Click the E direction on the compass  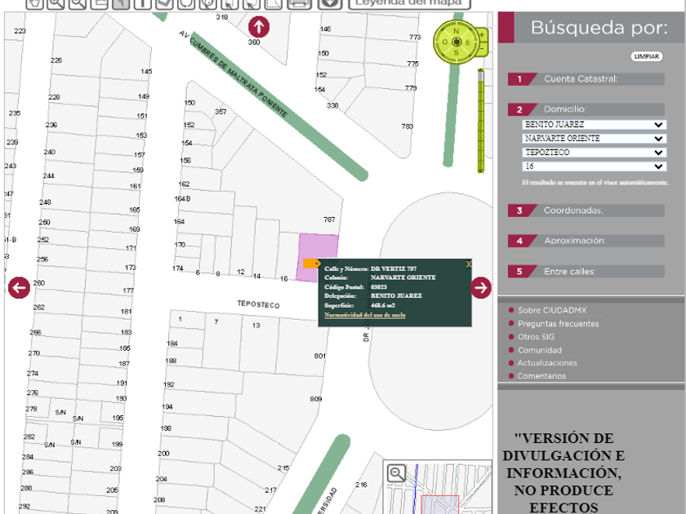[x=468, y=42]
